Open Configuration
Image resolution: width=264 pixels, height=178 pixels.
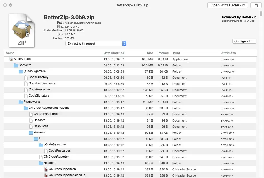point(244,41)
